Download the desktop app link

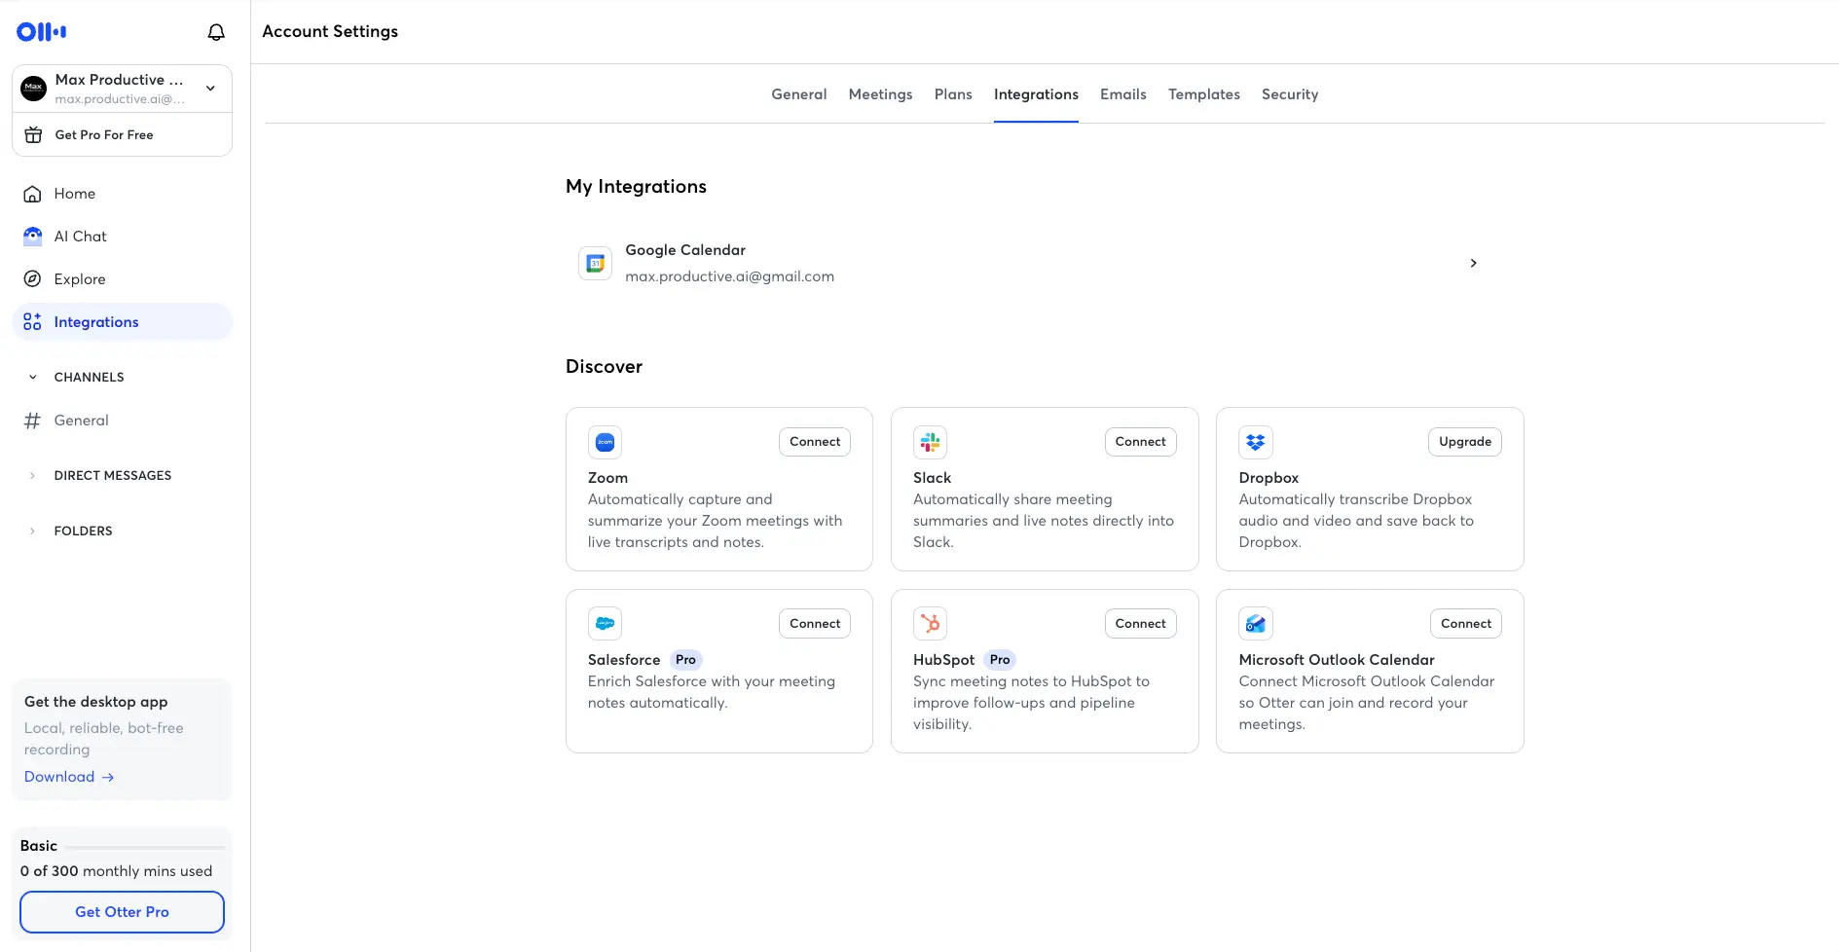(x=69, y=777)
